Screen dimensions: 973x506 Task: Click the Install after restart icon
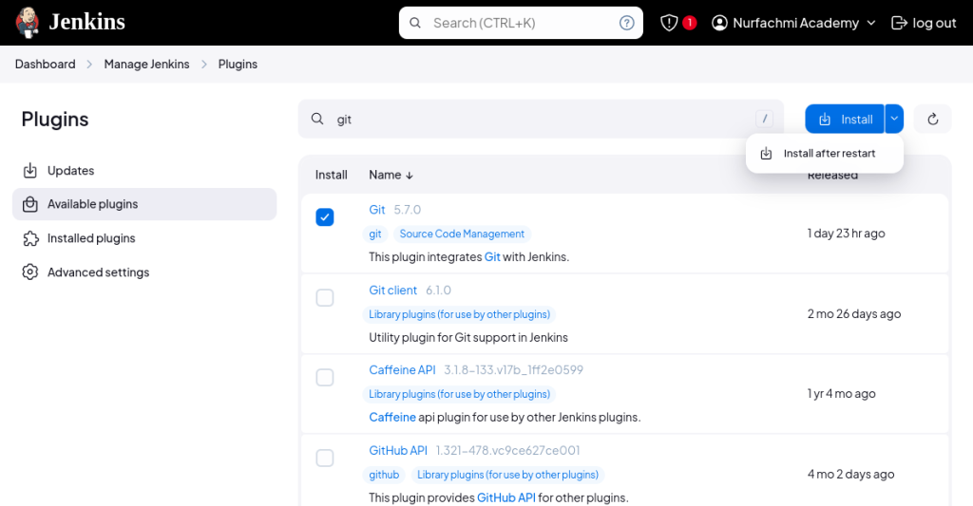click(x=767, y=153)
